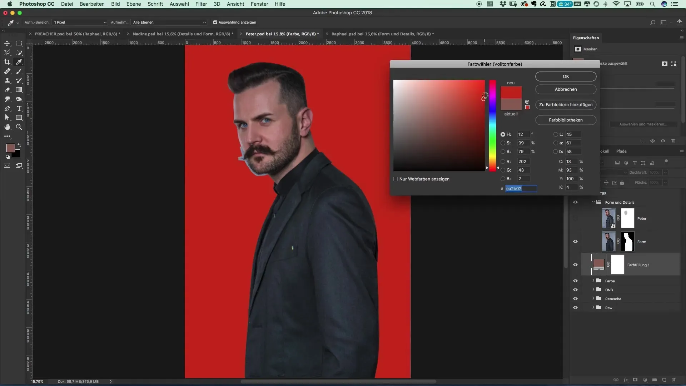Screen dimensions: 686x386
Task: Create new group folder icon in layers panel
Action: [654, 380]
